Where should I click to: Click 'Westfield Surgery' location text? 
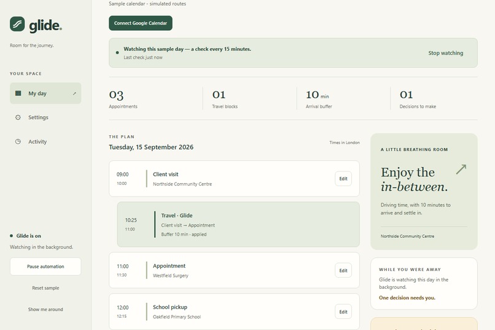(x=171, y=276)
